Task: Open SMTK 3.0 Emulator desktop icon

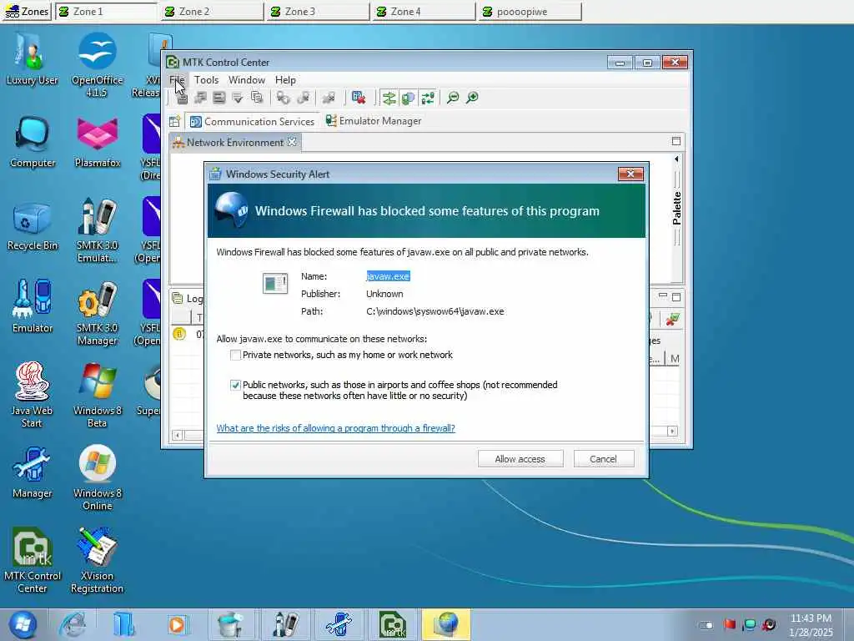Action: point(97,231)
